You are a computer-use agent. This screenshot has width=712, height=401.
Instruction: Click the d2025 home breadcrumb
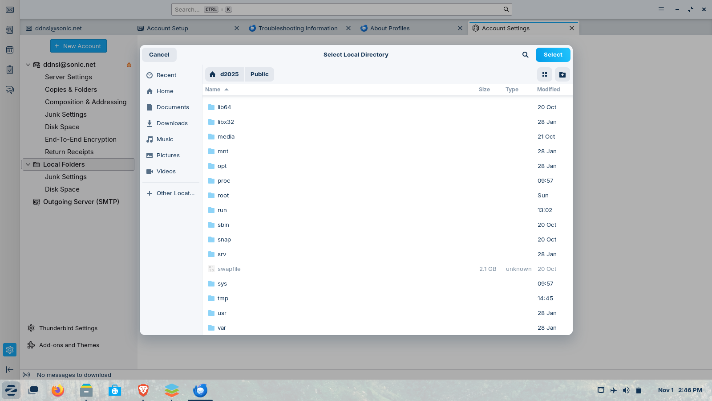225,74
